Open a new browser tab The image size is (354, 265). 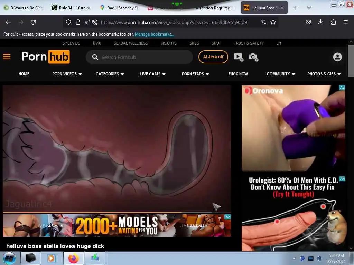click(295, 8)
